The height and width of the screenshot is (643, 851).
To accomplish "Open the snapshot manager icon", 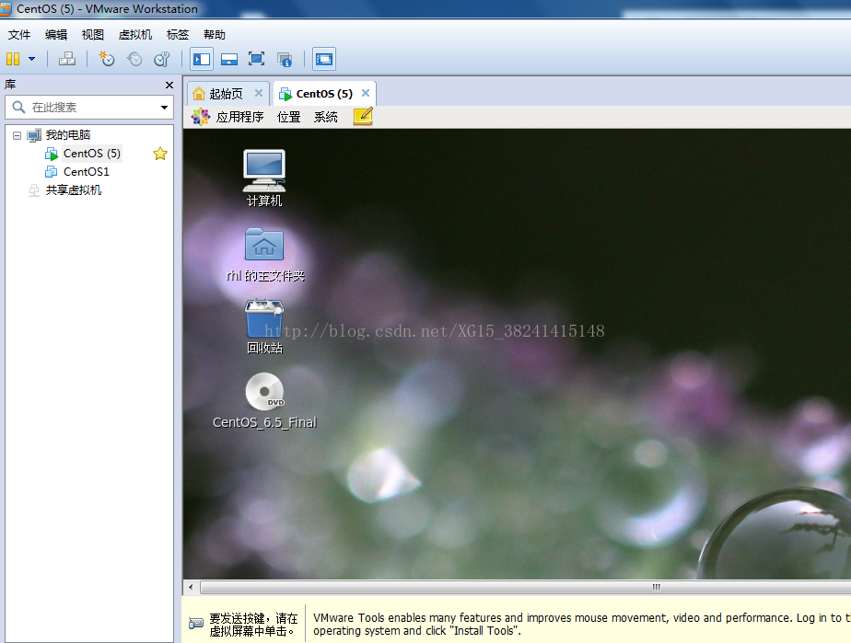I will click(162, 59).
